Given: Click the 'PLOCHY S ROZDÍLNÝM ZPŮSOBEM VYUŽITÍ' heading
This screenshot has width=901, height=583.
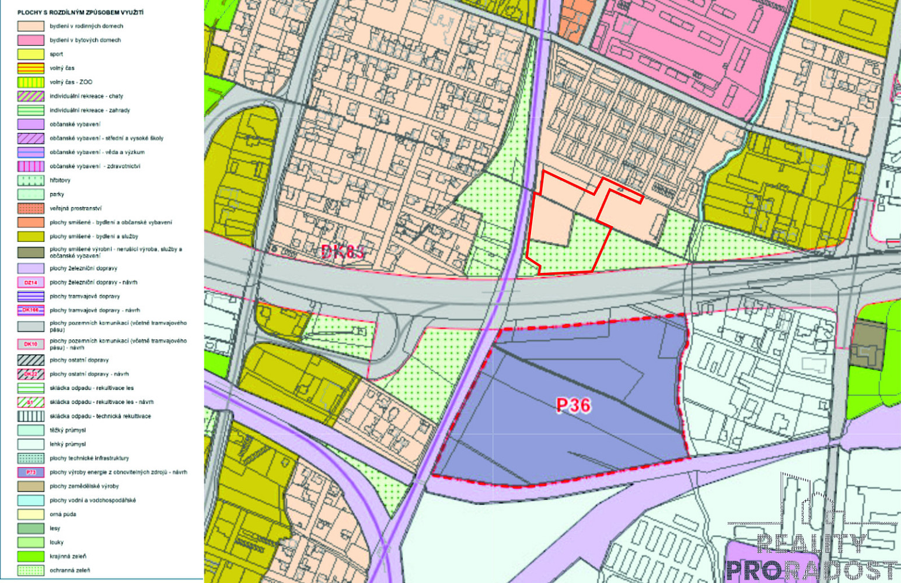Looking at the screenshot, I should point(81,12).
